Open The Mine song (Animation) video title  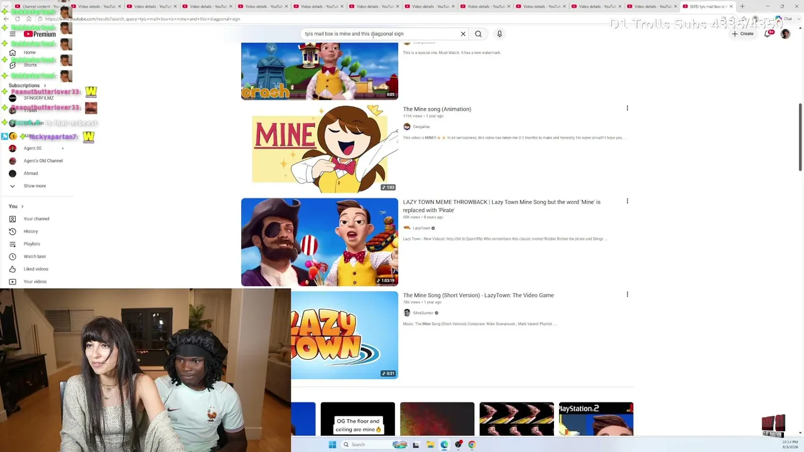437,109
